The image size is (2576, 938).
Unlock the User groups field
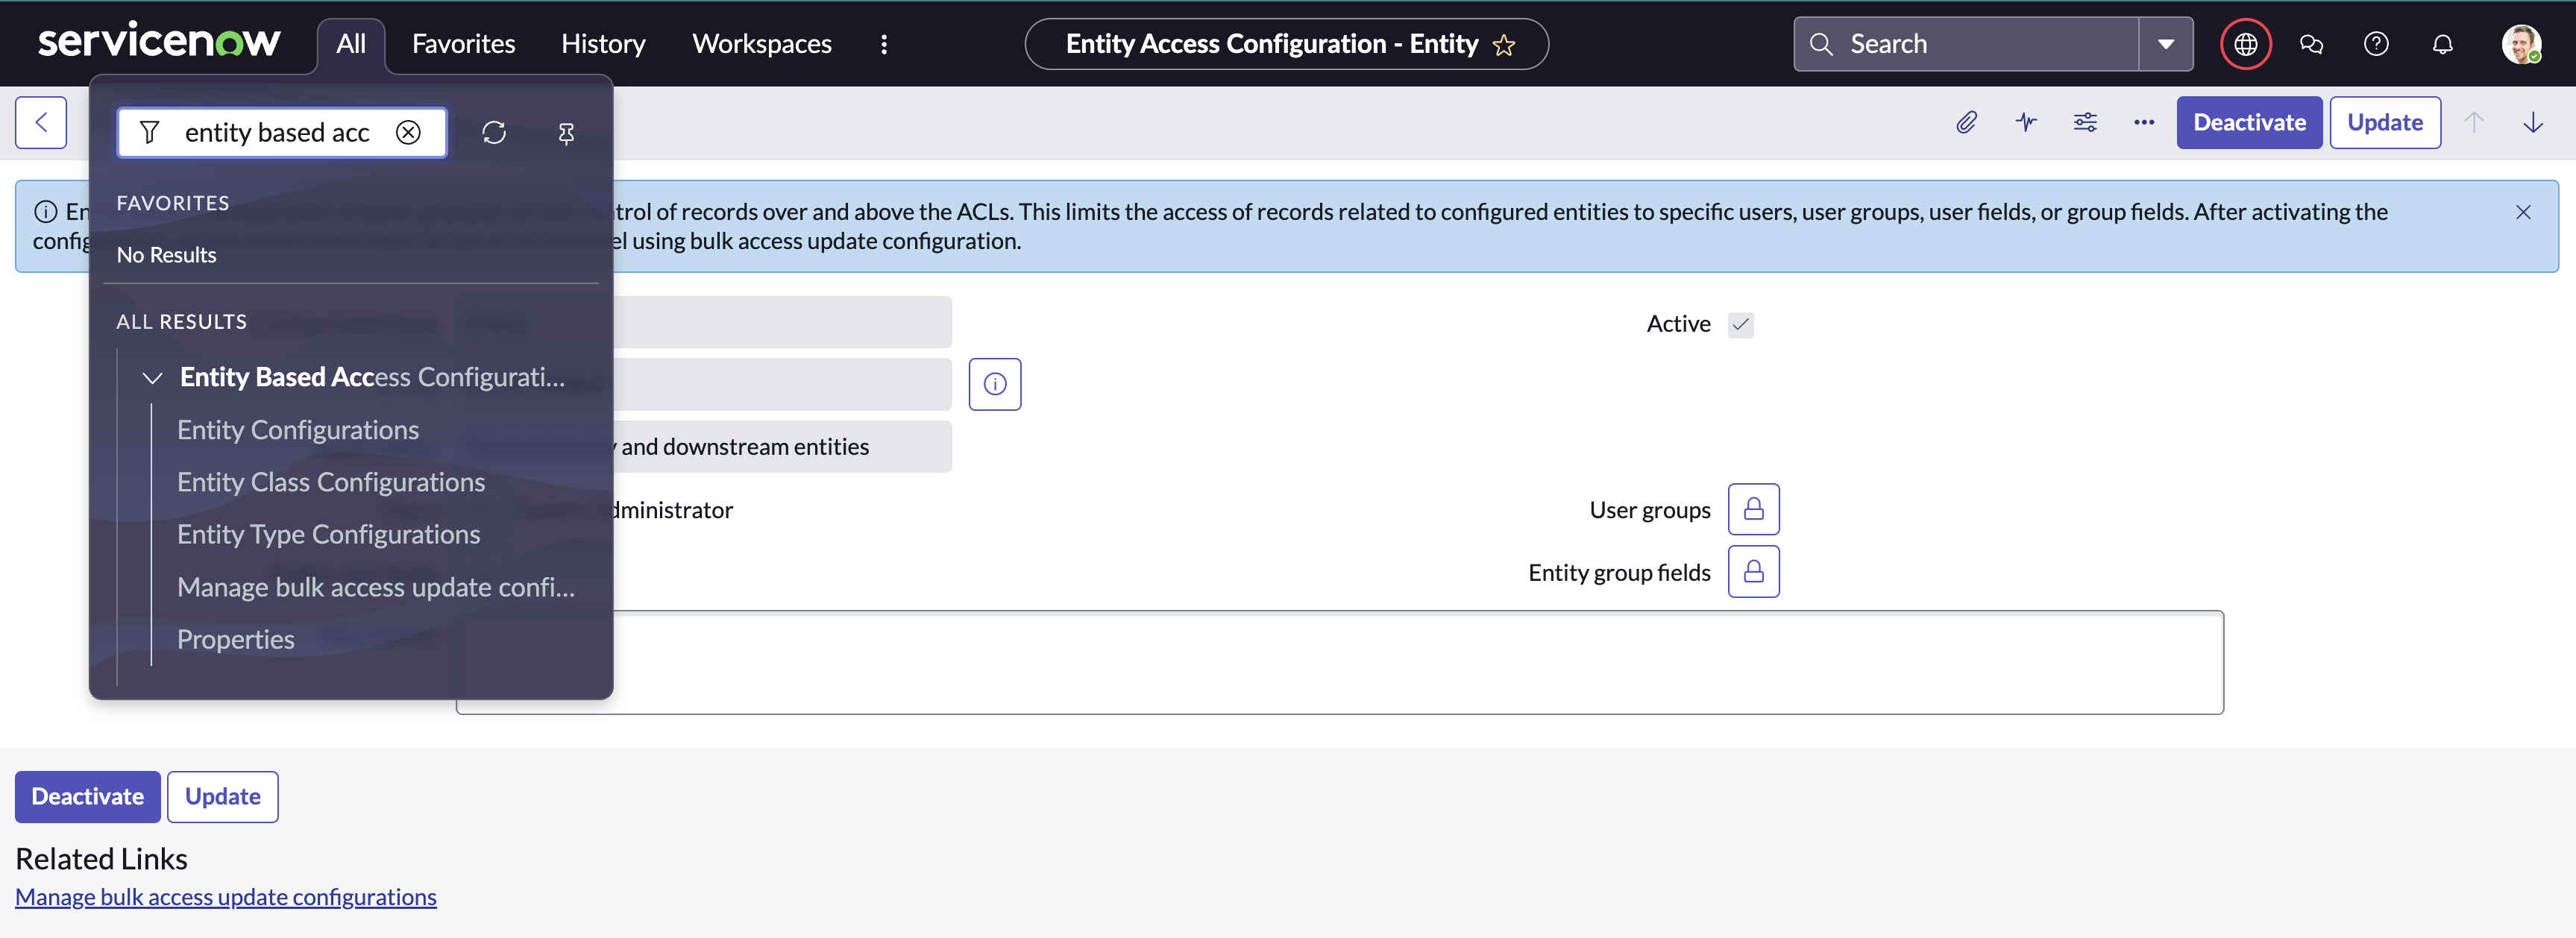tap(1753, 509)
